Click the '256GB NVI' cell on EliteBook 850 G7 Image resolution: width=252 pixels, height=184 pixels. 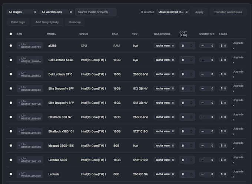(x=140, y=117)
